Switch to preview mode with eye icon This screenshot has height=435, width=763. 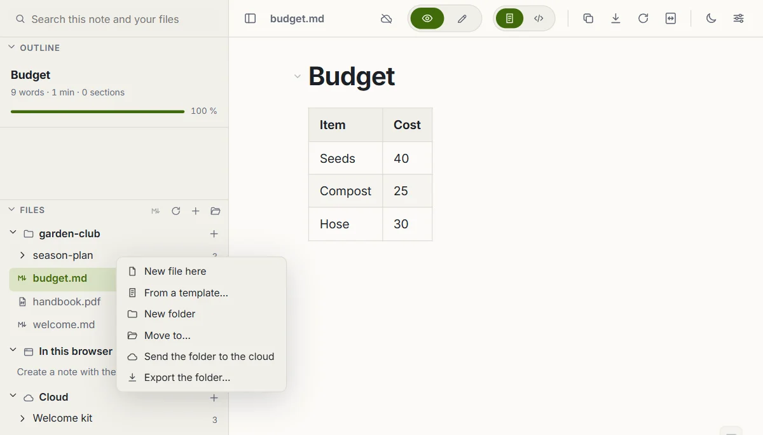click(x=427, y=18)
